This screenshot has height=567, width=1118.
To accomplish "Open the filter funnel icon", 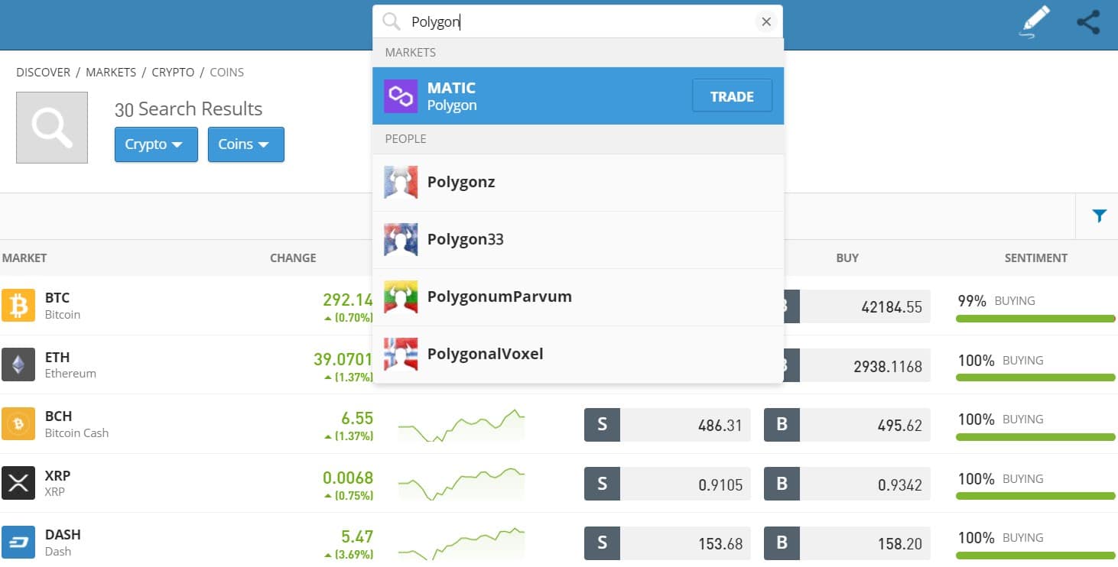I will [x=1099, y=216].
